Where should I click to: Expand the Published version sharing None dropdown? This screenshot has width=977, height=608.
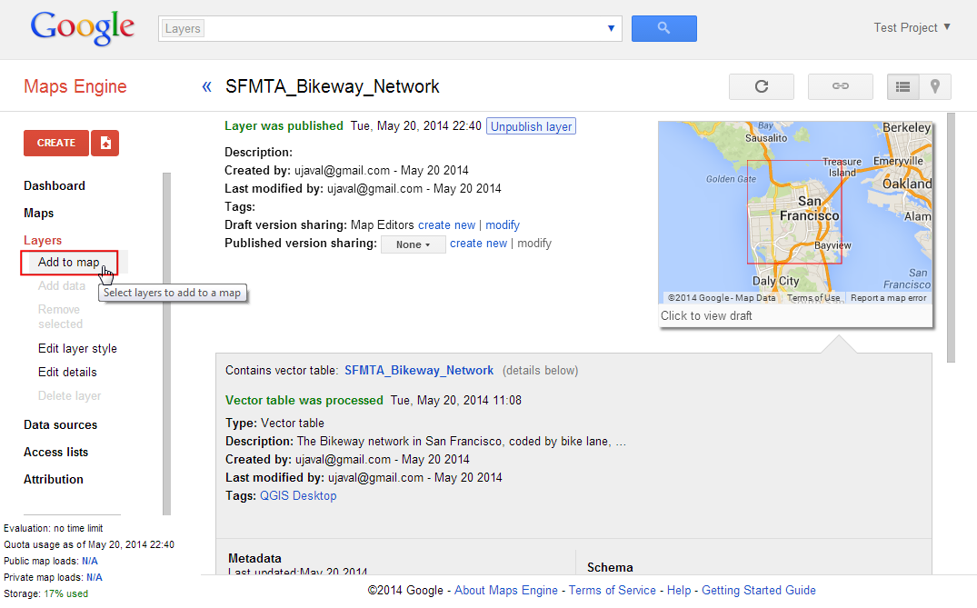tap(414, 244)
